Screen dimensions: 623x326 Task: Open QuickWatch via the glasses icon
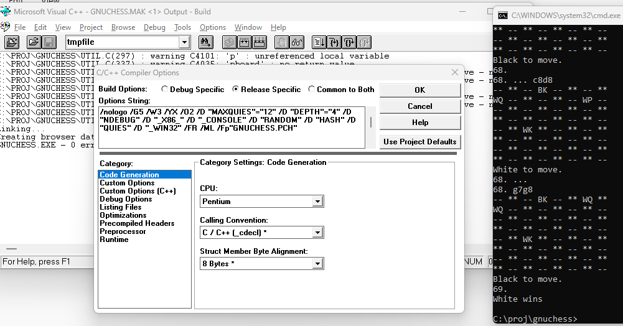tap(297, 42)
